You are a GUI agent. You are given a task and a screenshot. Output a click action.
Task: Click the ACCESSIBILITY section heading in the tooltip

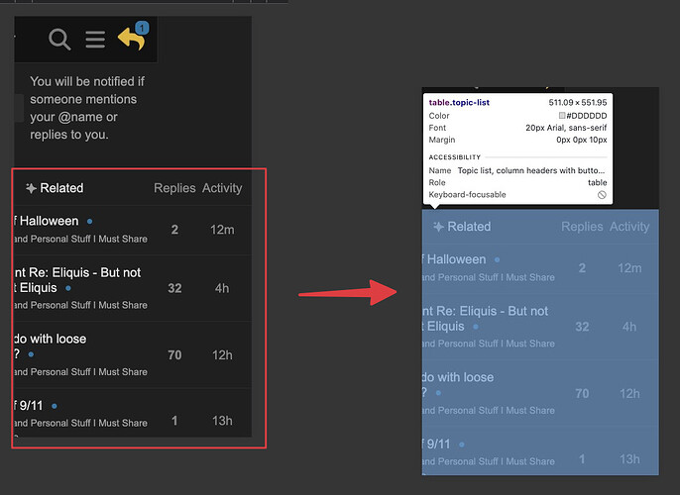click(454, 157)
